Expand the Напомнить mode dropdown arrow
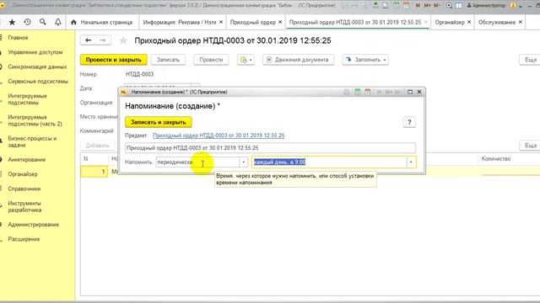This screenshot has width=540, height=303. click(244, 162)
